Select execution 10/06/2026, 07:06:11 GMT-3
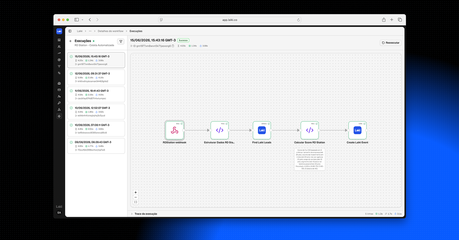The width and height of the screenshot is (459, 240). click(x=96, y=129)
